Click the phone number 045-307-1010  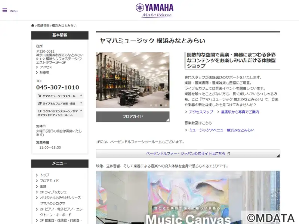click(58, 87)
